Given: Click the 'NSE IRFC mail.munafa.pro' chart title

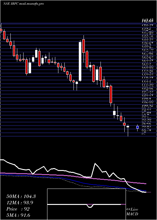Looking at the screenshot, I should pos(23,4).
